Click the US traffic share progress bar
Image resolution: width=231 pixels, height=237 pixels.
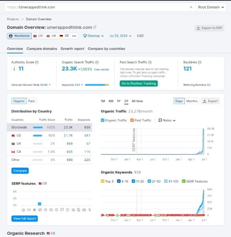[38, 135]
